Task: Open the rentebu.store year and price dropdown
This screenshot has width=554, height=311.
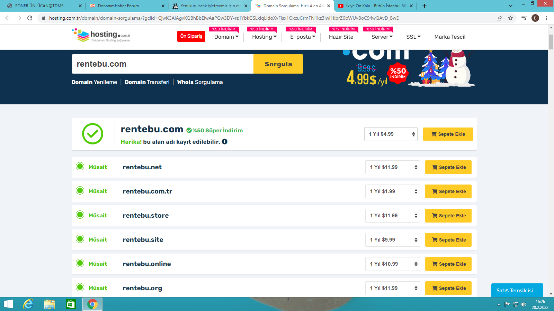Action: (x=393, y=216)
